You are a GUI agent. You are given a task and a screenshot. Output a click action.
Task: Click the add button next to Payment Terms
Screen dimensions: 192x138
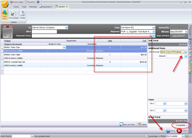[x=154, y=36]
